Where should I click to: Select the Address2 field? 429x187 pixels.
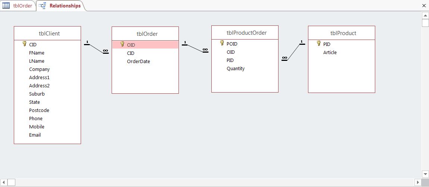point(40,85)
